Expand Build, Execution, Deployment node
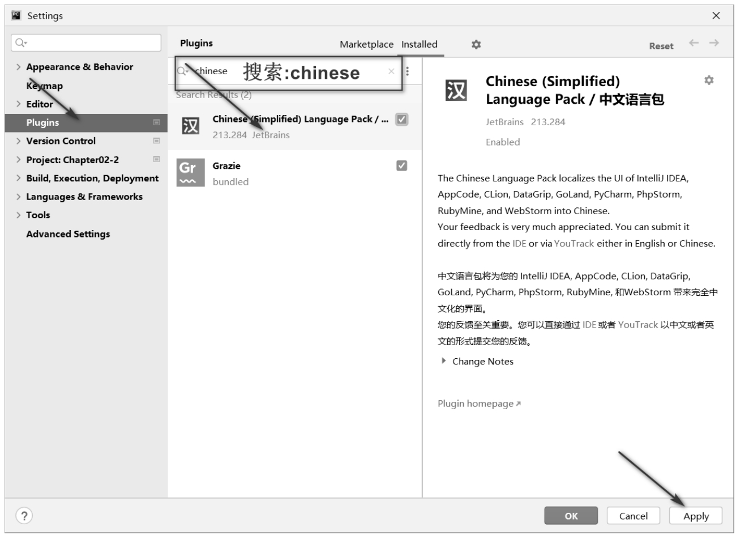 click(x=19, y=179)
